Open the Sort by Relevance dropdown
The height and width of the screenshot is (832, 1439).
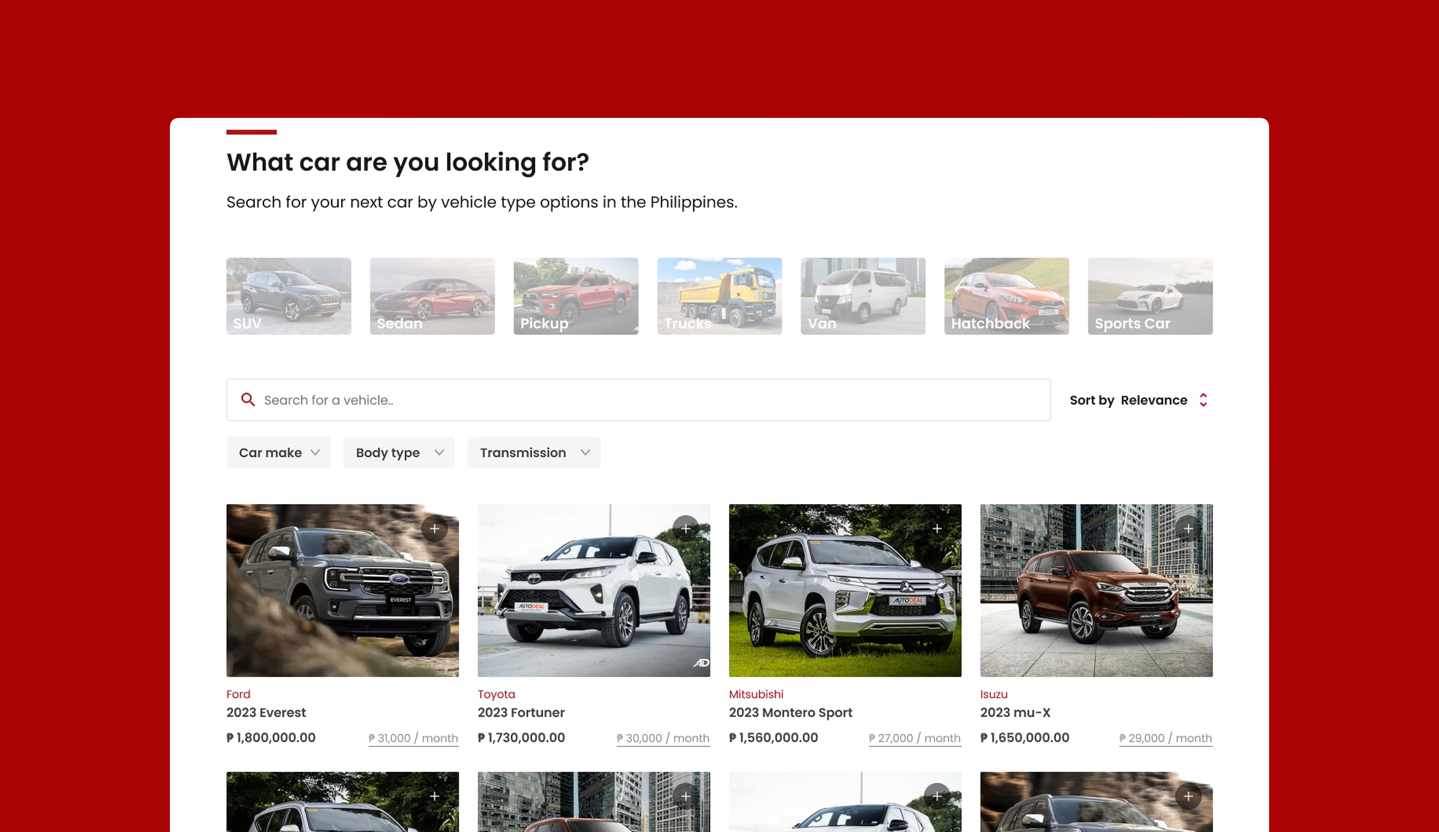tap(1140, 400)
